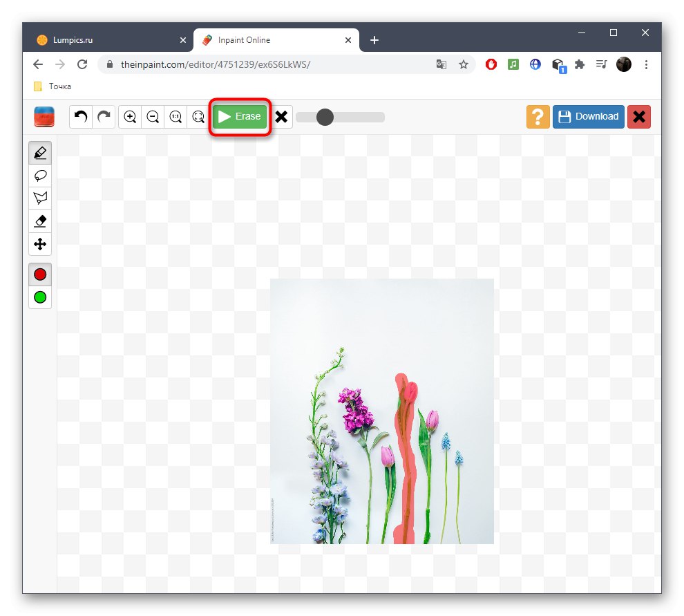Open Chrome's three-dot menu
Viewport: 684px width, 616px height.
click(647, 64)
